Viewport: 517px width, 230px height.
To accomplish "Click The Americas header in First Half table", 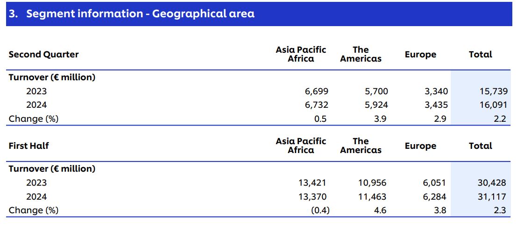I will 361,146.
